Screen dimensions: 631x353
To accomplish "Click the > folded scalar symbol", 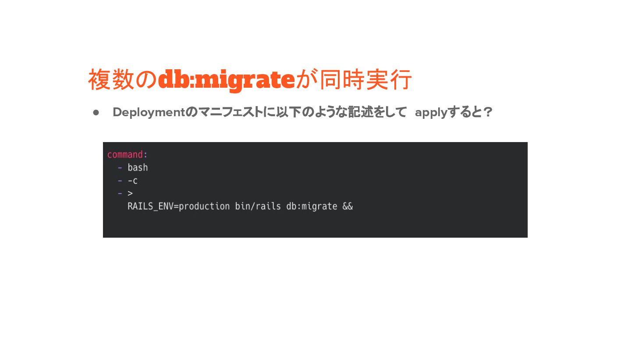I will [x=130, y=193].
